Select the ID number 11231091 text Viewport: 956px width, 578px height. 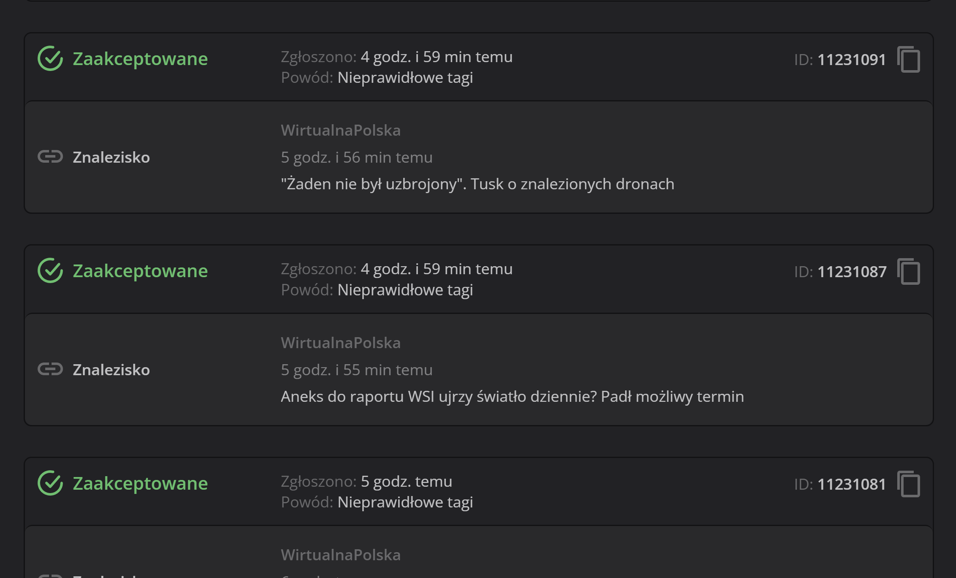(x=852, y=60)
